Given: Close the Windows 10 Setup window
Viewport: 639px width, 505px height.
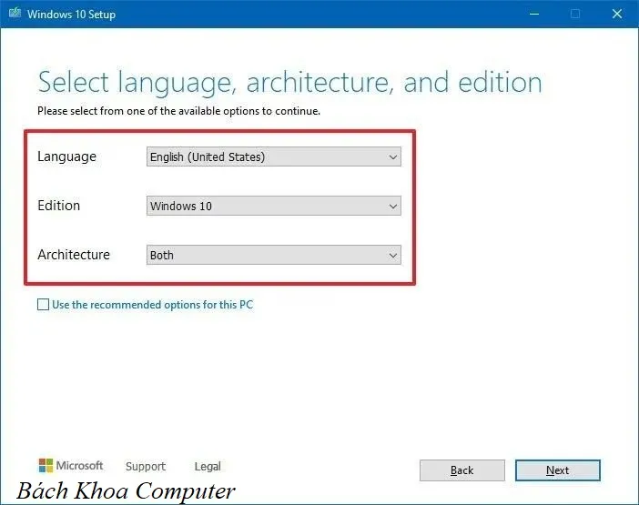Looking at the screenshot, I should (x=618, y=15).
